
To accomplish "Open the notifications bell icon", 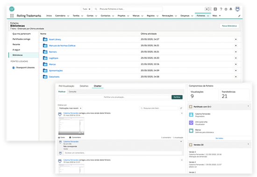I will click(x=231, y=9).
